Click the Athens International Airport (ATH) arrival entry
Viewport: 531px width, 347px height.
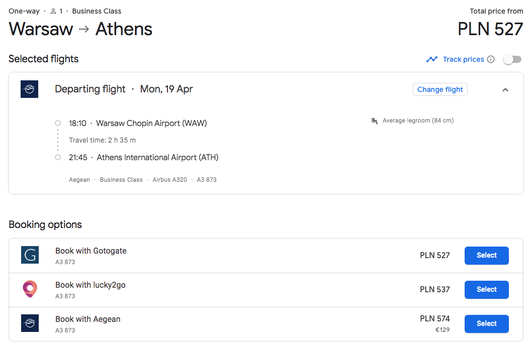tap(144, 157)
